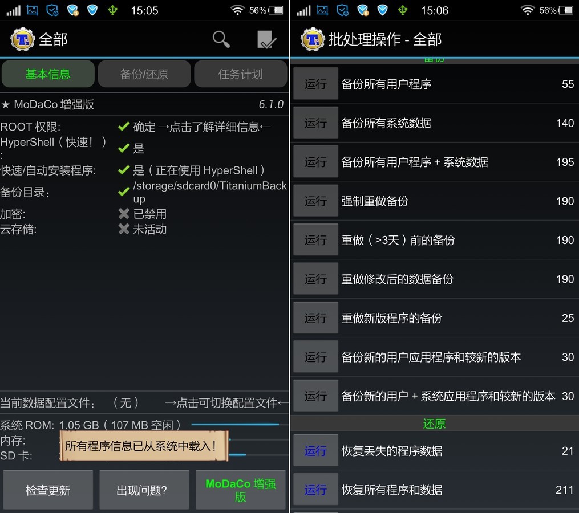579x513 pixels.
Task: Run 备份新的用户 + 系统应用程序 action
Action: point(315,396)
